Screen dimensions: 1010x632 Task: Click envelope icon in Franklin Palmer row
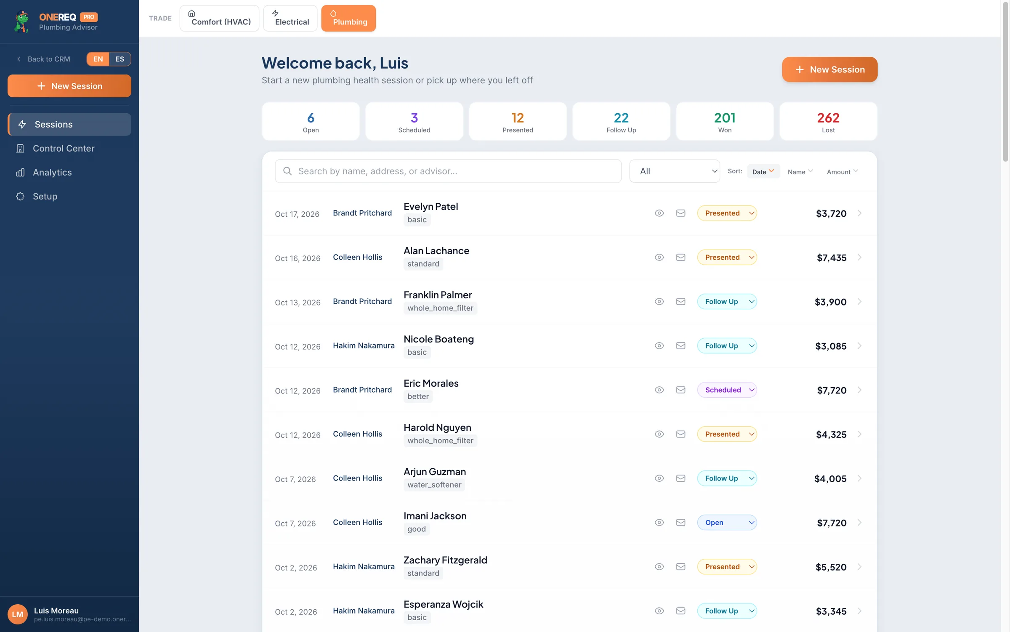680,301
